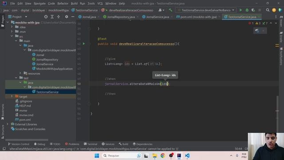This screenshot has width=284, height=160.
Task: Click the Windows Start button
Action: pos(97,156)
